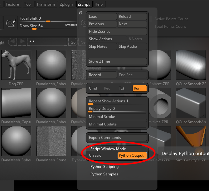Expand the Python Samples section
209x191 pixels.
coord(104,174)
